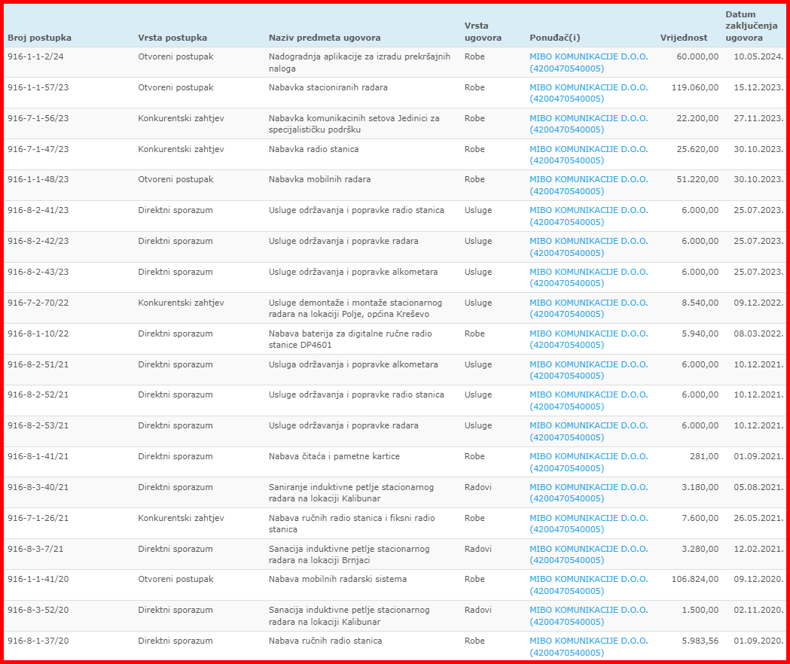Click 'Nabava čitaća i pametne kartice'
This screenshot has height=664, width=790.
[x=334, y=456]
